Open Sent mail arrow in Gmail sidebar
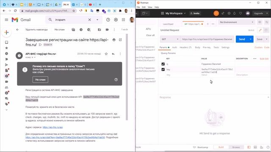Image resolution: width=271 pixels, height=152 pixels. [x=7, y=65]
